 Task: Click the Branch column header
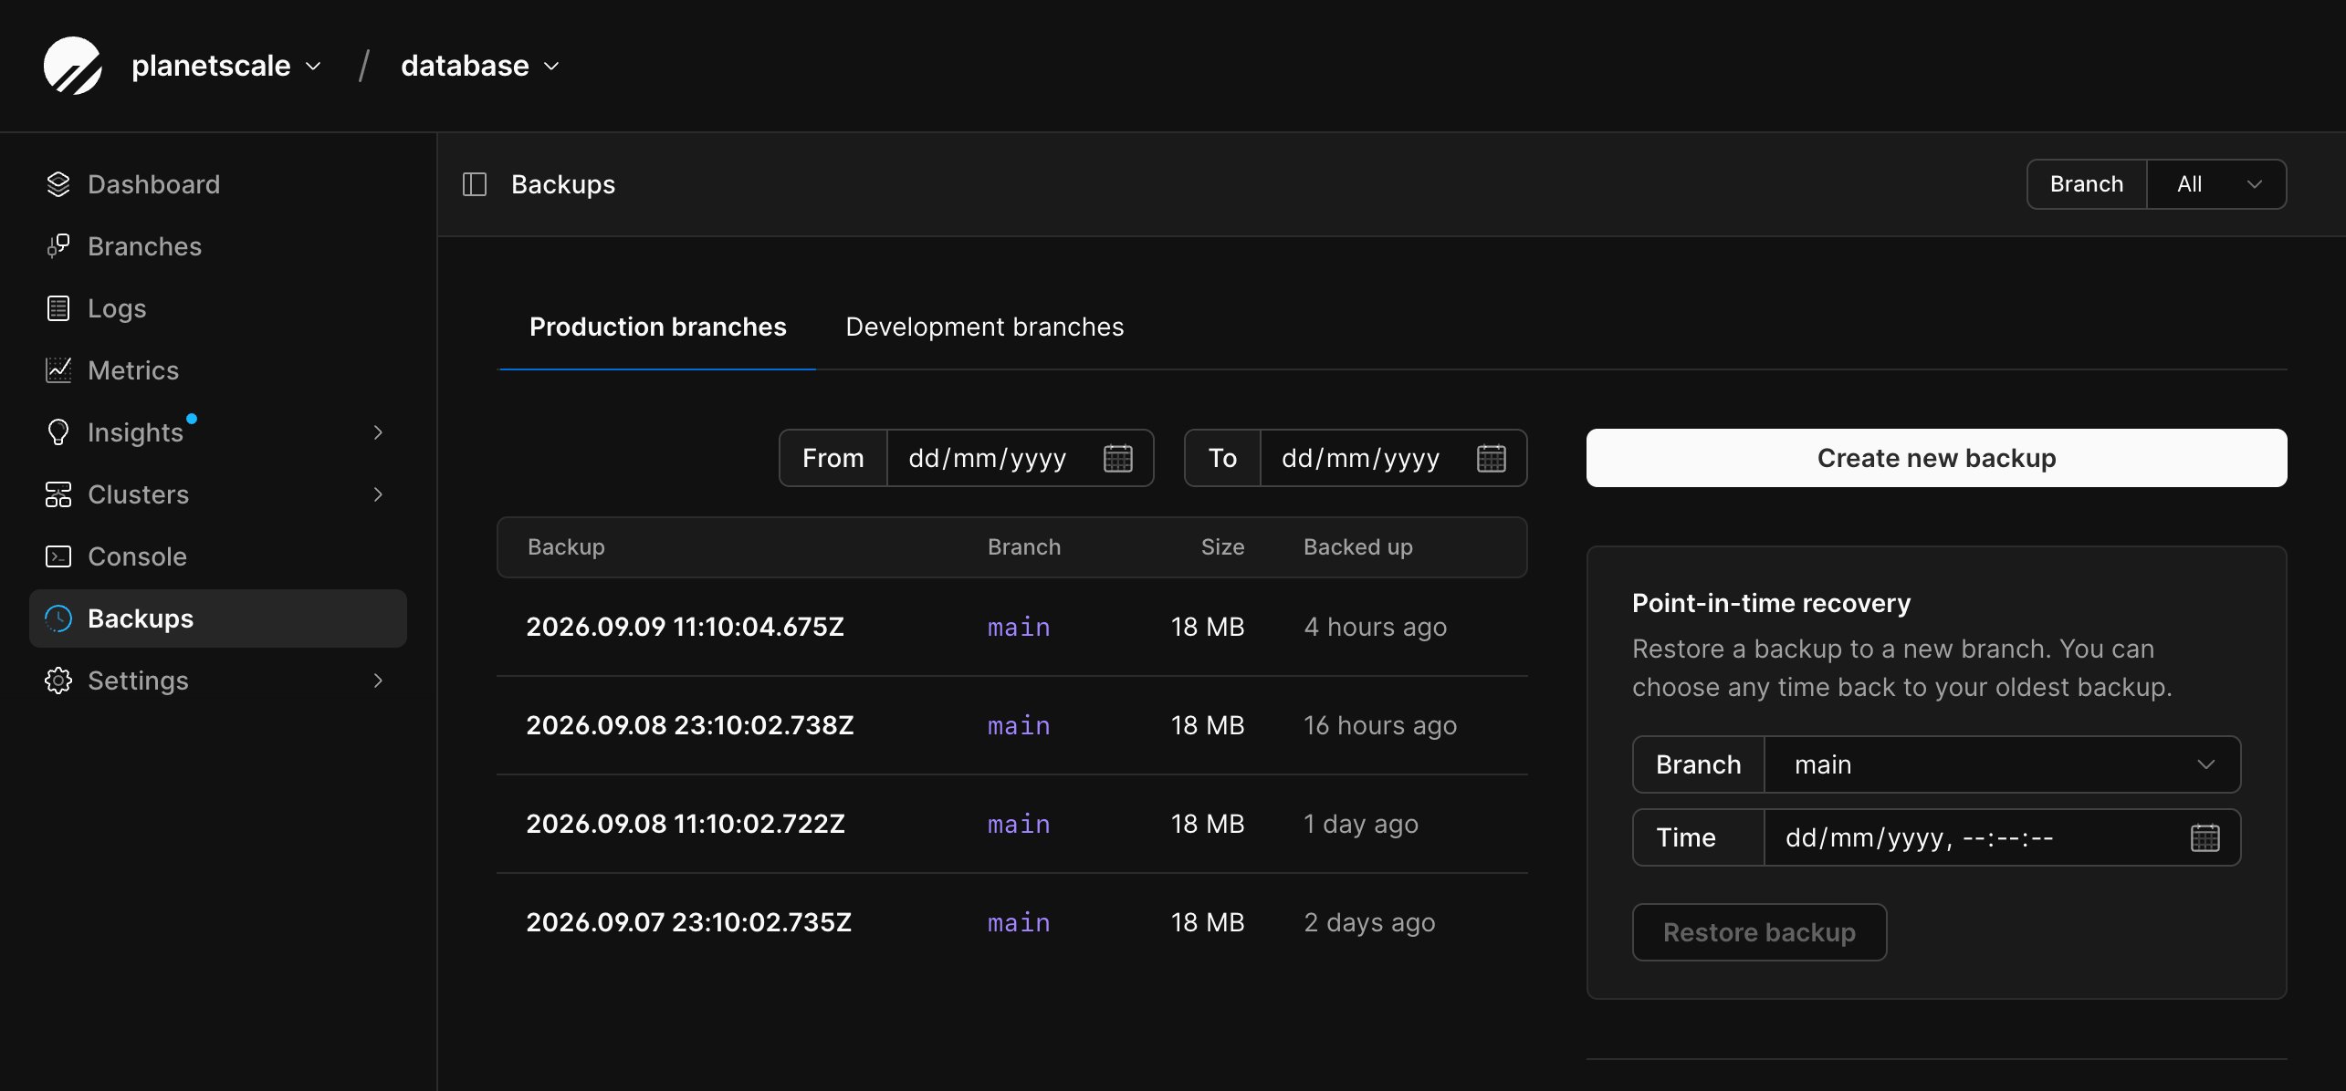[x=1024, y=546]
